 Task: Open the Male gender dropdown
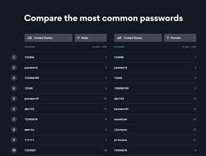(91, 38)
